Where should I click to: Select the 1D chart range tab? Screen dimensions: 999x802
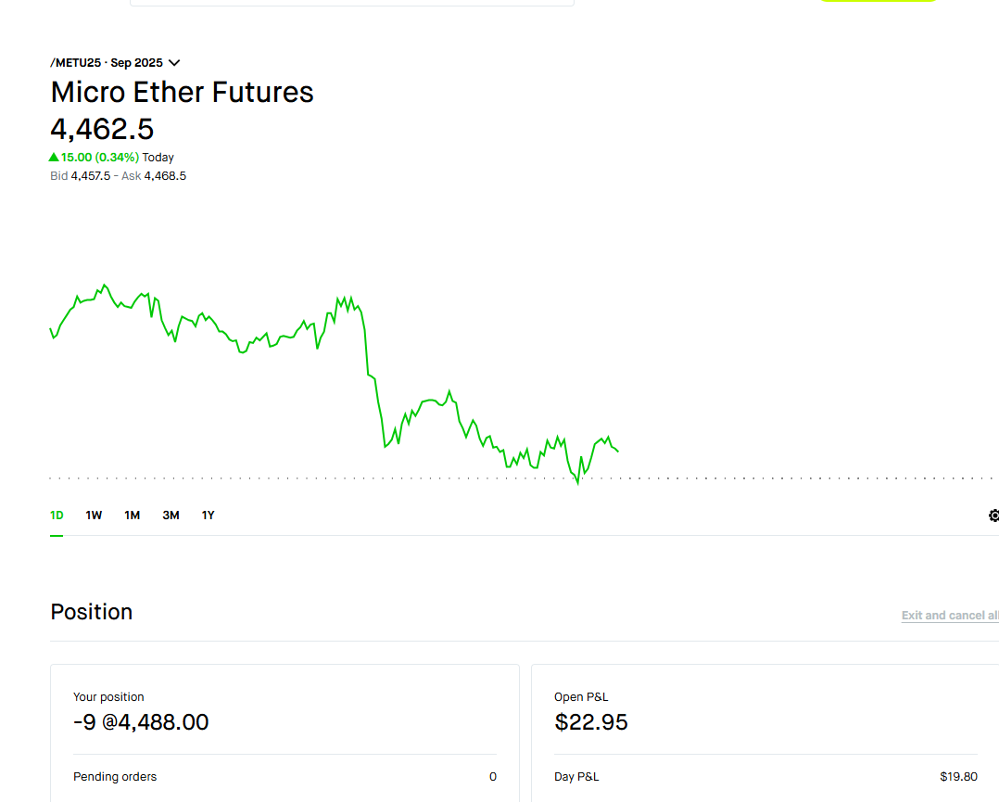click(57, 516)
